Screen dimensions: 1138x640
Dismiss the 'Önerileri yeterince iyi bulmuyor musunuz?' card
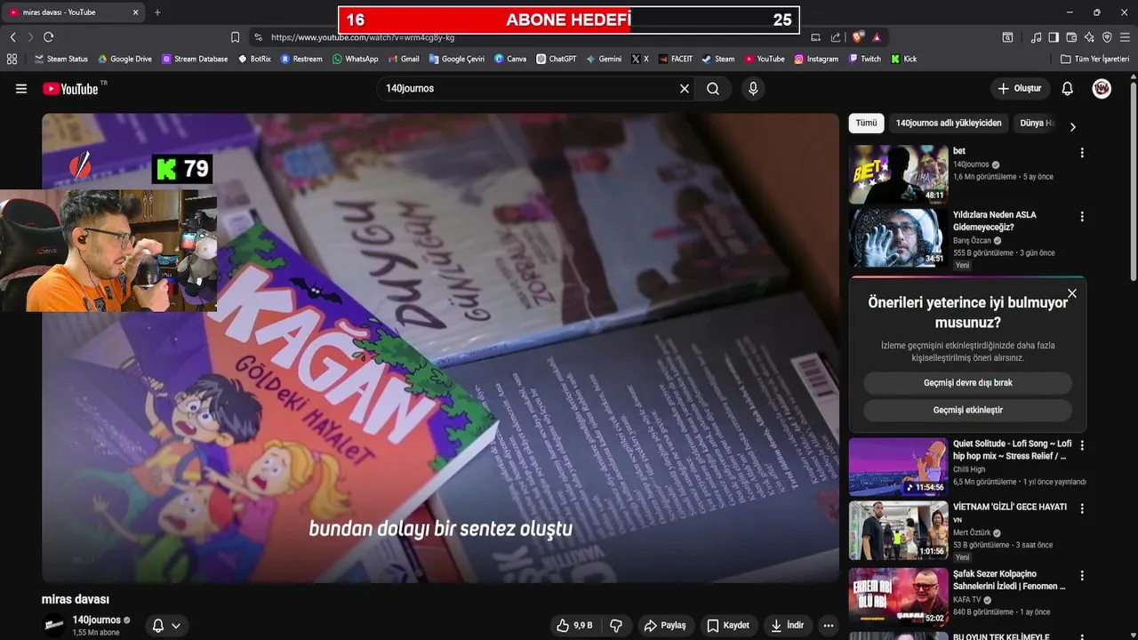(1072, 293)
